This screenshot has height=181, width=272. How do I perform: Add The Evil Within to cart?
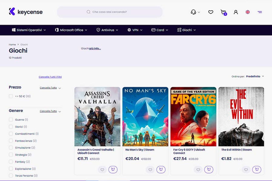257,169
